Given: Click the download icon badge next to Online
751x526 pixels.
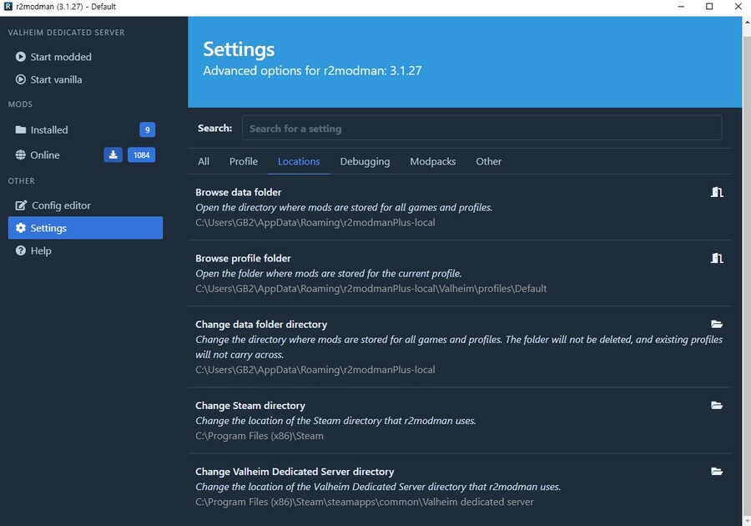Looking at the screenshot, I should [x=113, y=154].
